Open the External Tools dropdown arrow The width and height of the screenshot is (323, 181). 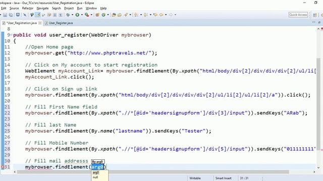pos(91,15)
